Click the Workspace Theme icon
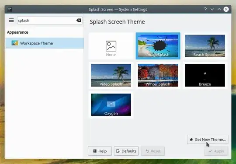Viewport: 236px width, 164px height. (15, 43)
